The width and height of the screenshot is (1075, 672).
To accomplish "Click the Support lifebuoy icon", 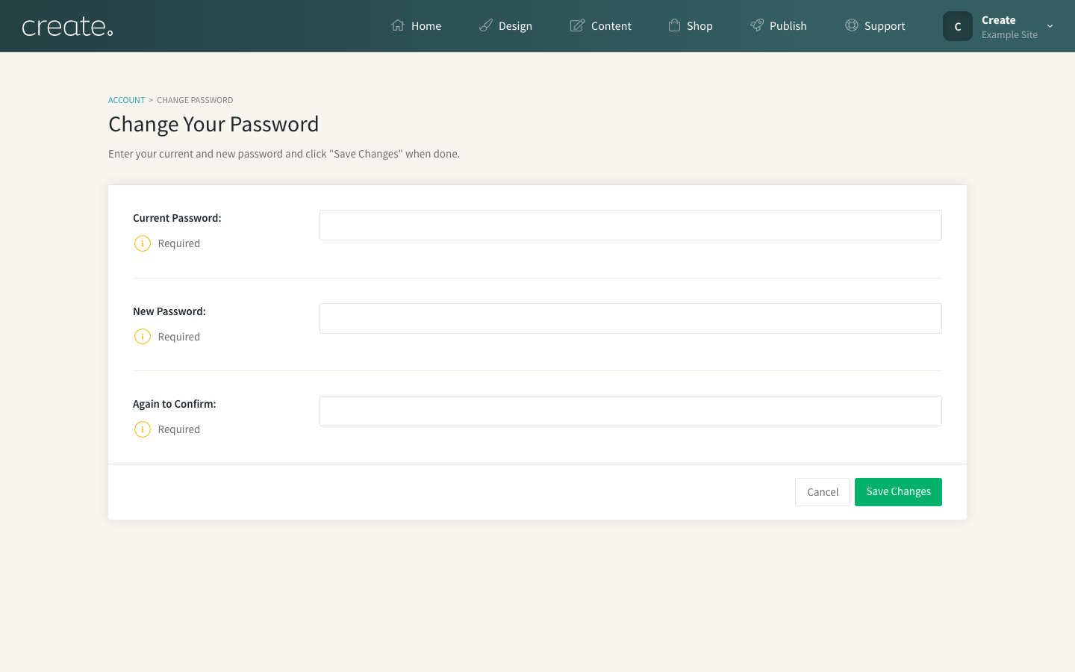I will (852, 25).
